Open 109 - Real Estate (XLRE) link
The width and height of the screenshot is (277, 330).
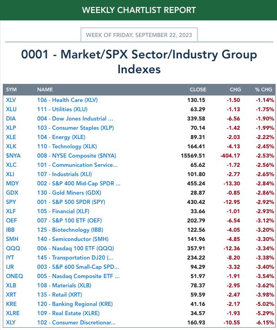pyautogui.click(x=68, y=313)
